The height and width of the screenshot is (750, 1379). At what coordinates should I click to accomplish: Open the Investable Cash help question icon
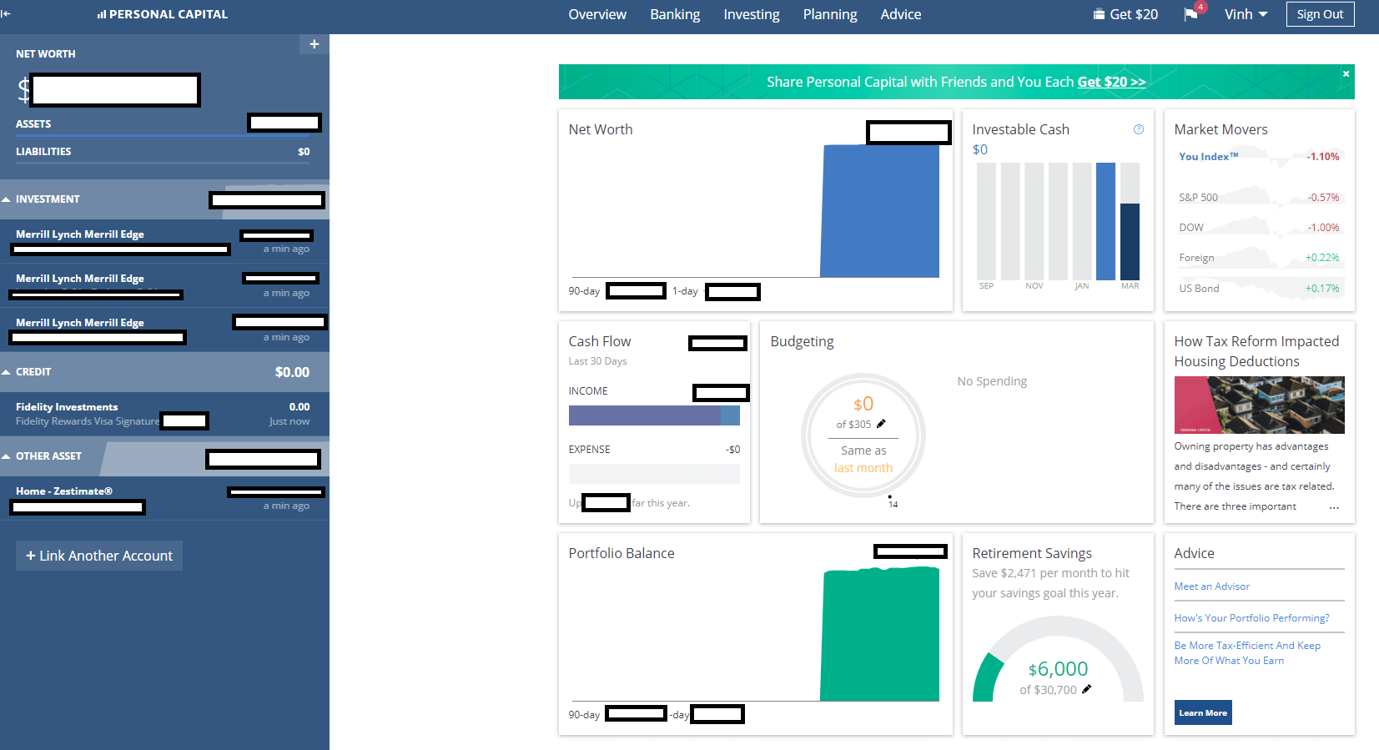tap(1139, 129)
